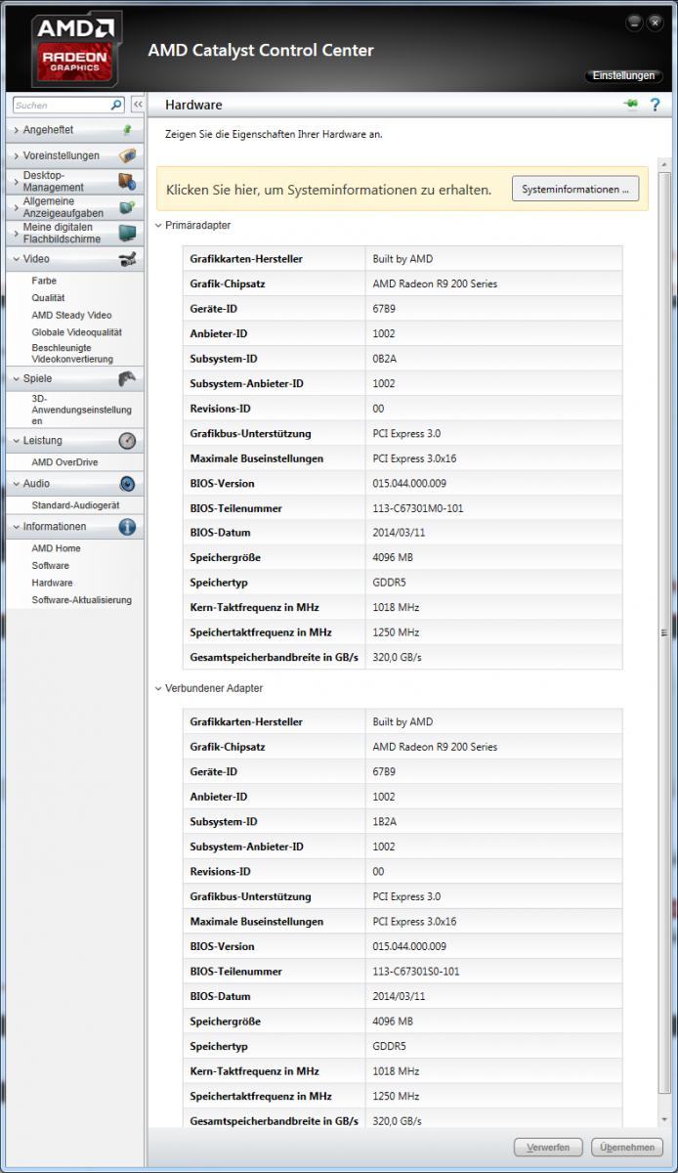This screenshot has height=1173, width=678.
Task: Click the Spiele gamepad icon
Action: click(x=127, y=378)
